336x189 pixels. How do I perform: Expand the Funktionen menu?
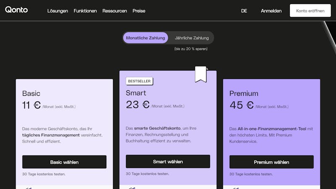(x=85, y=11)
